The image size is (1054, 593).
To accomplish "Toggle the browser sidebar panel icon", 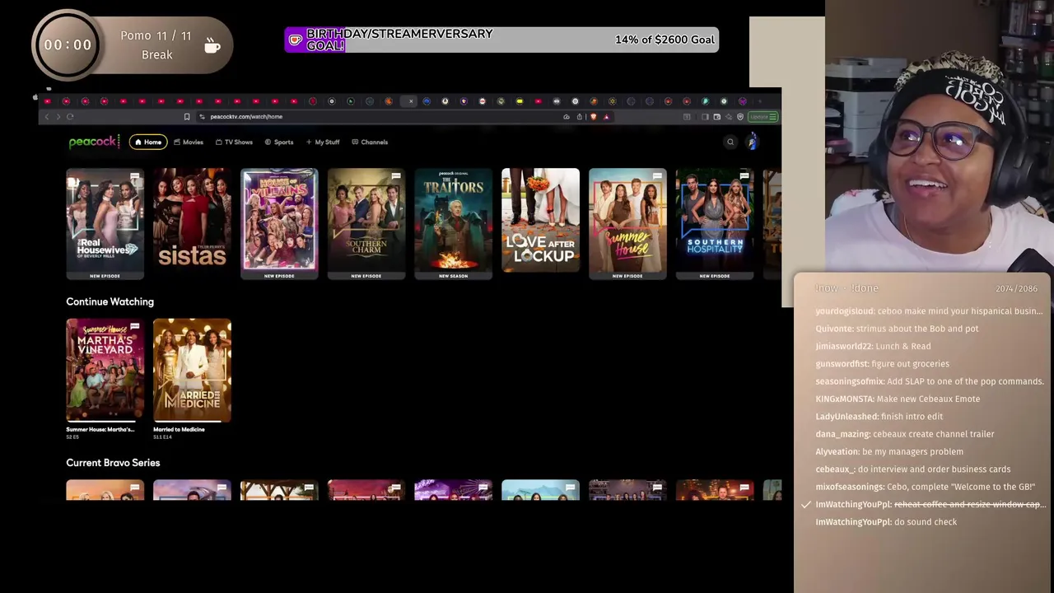I will (x=705, y=117).
